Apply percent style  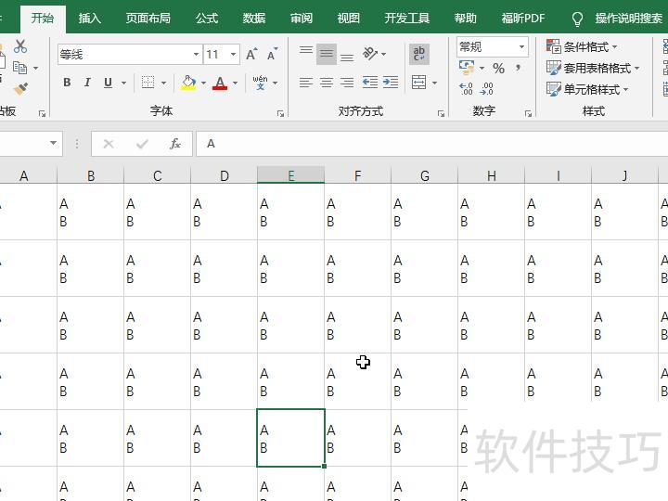click(498, 68)
